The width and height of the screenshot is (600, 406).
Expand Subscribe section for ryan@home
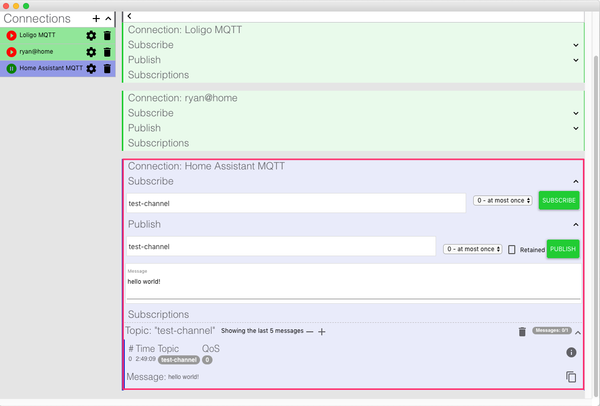coord(575,113)
